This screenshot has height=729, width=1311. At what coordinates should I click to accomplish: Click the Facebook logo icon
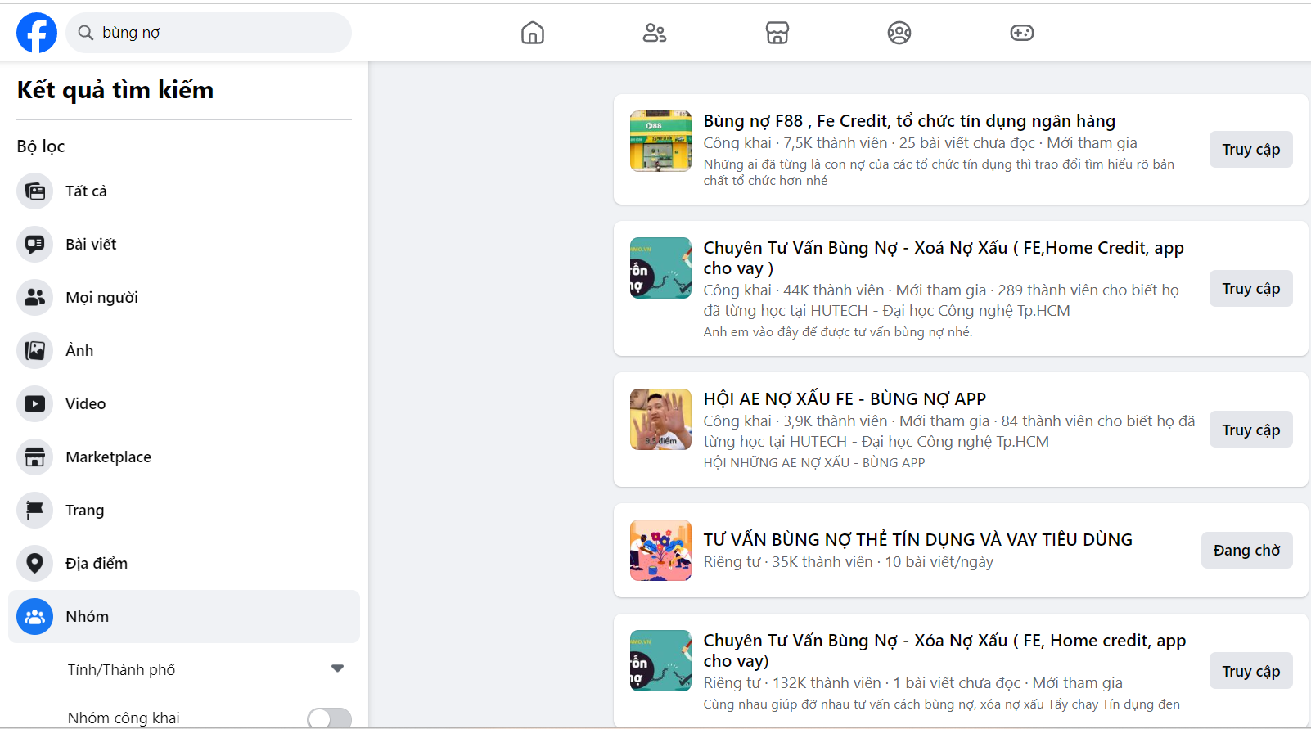pos(37,33)
